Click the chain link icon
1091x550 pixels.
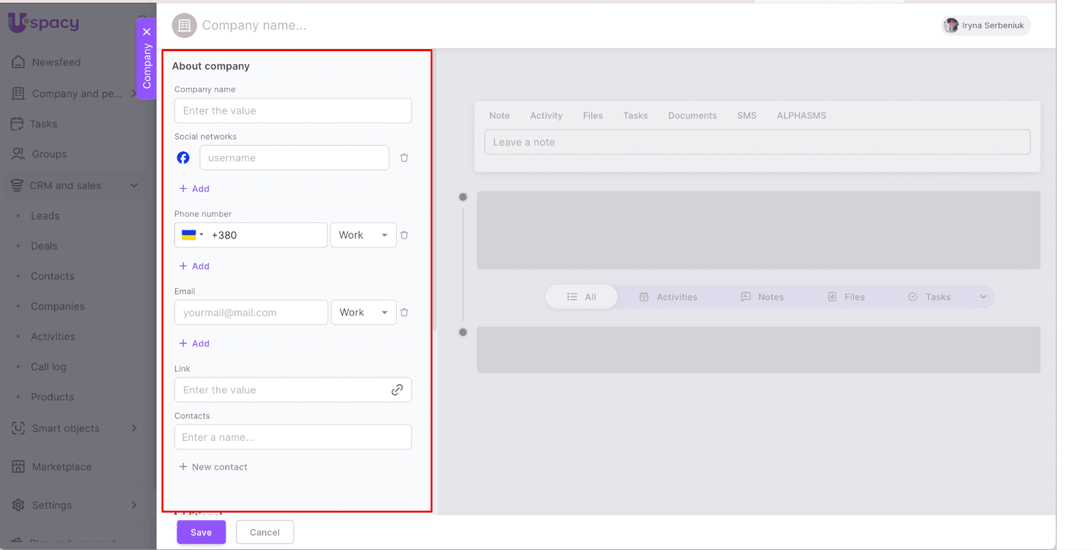click(397, 390)
